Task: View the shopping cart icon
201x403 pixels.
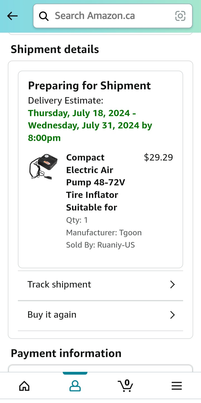Action: 126,386
